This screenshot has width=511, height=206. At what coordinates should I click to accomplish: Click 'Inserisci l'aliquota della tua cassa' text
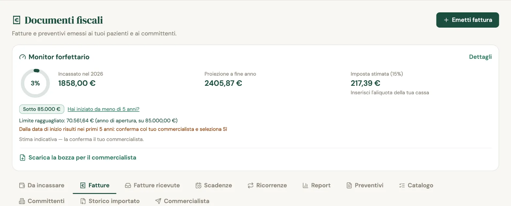(390, 93)
